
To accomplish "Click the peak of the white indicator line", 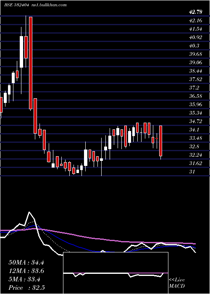I will click(x=29, y=213).
